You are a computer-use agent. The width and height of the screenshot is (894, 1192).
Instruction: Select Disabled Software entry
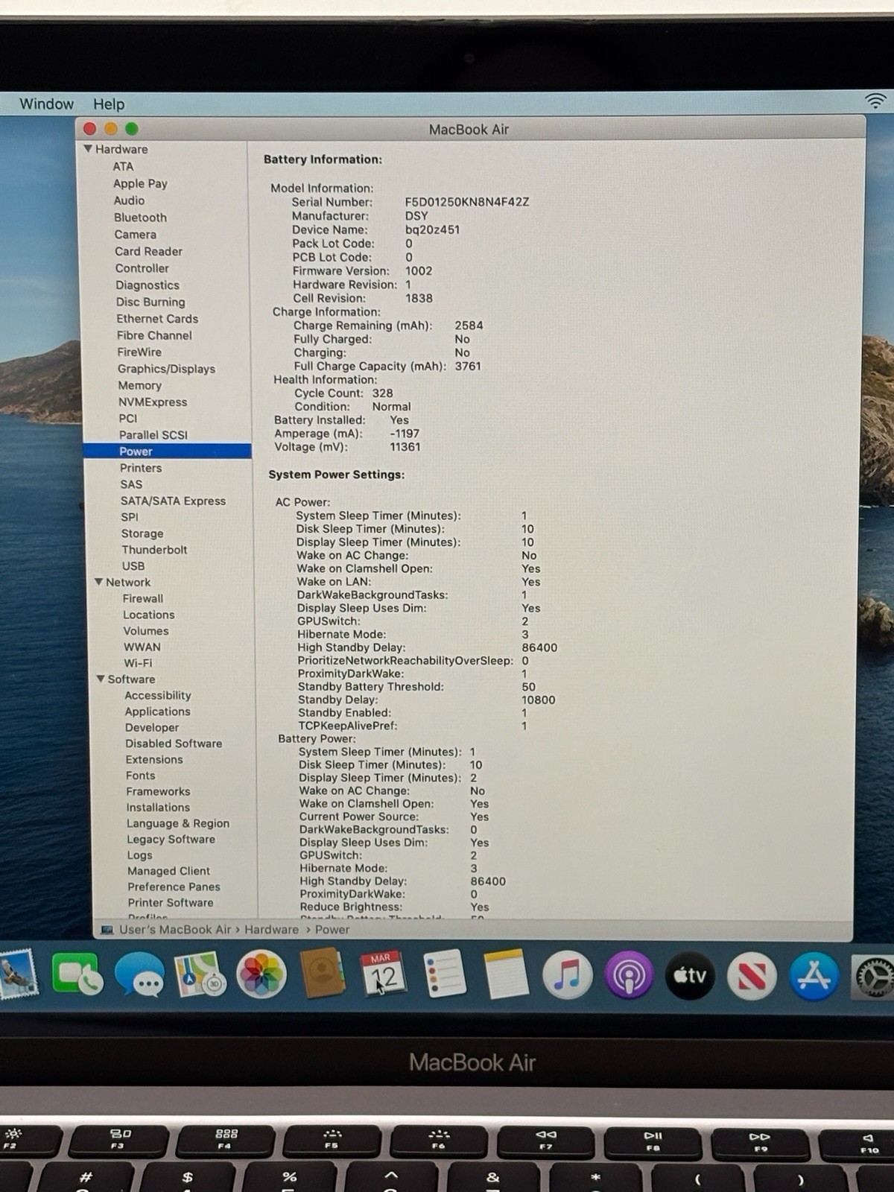174,744
